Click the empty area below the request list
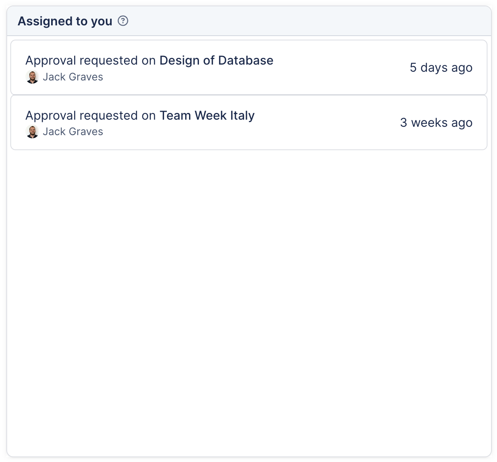 [249, 301]
